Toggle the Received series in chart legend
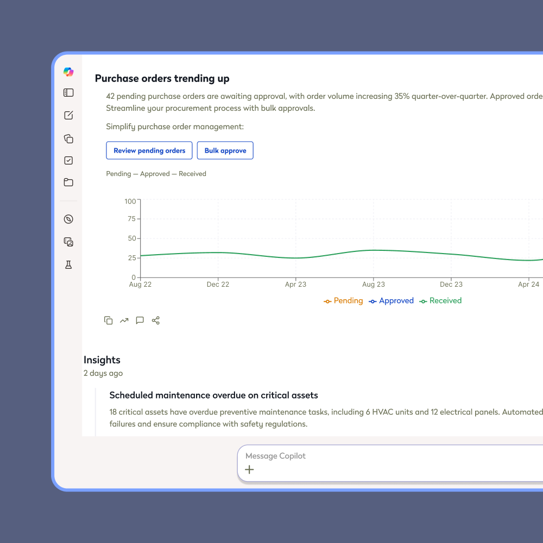The width and height of the screenshot is (543, 543). (440, 301)
